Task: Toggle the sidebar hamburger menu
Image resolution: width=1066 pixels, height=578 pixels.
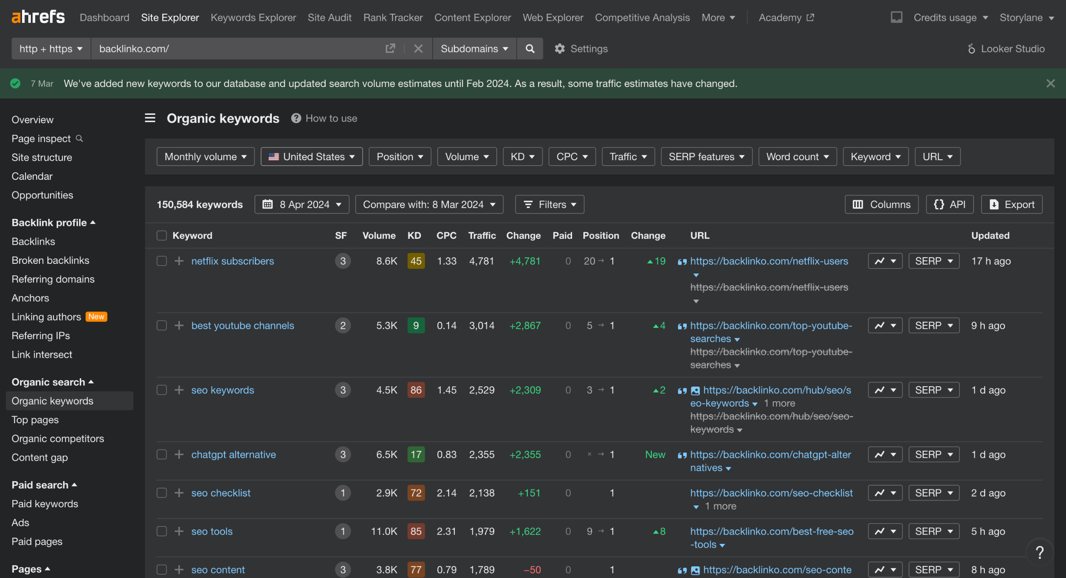Action: (x=150, y=118)
